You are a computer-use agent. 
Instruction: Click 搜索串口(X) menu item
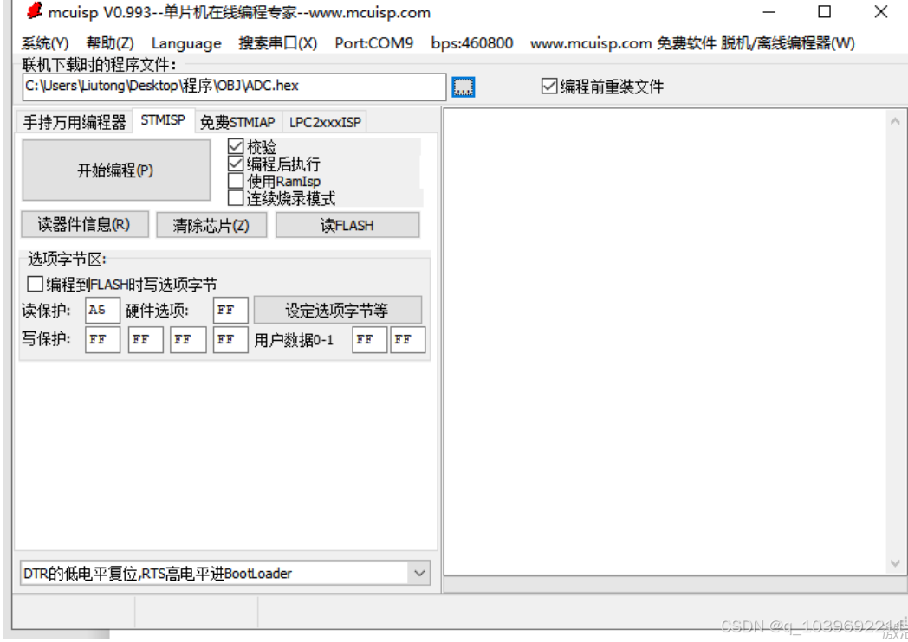pyautogui.click(x=278, y=43)
